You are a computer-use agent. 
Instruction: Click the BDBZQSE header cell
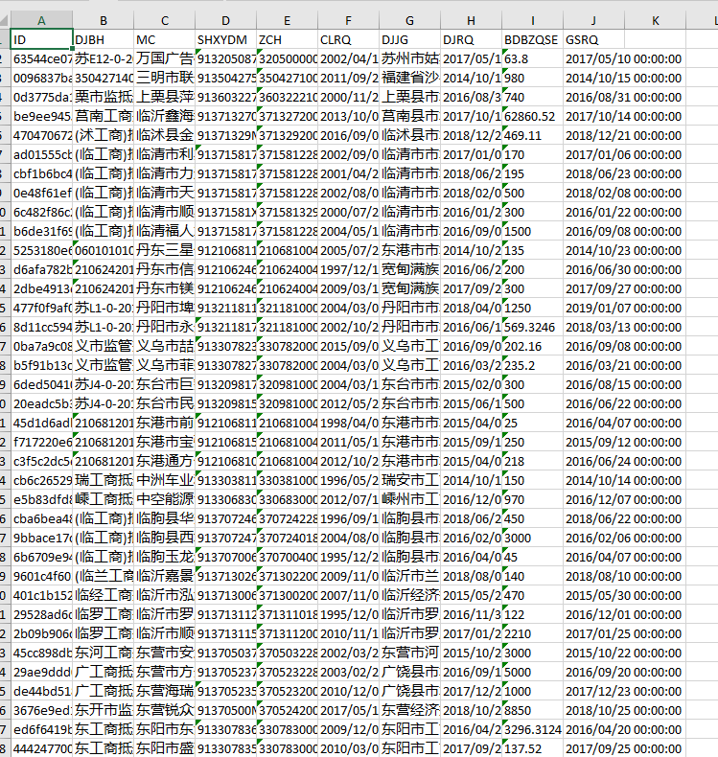[x=533, y=39]
